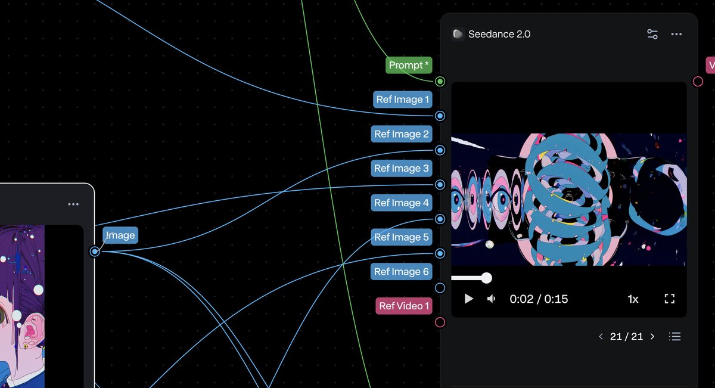Select the Image output label
The height and width of the screenshot is (388, 715).
click(120, 235)
